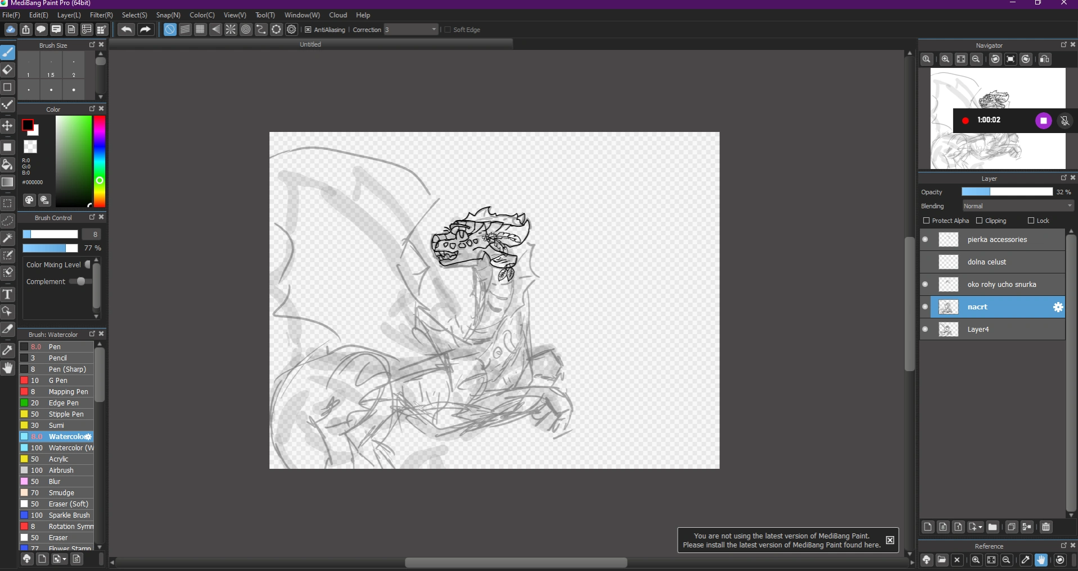Select the Fill (bucket) tool
The image size is (1078, 571).
tap(8, 165)
